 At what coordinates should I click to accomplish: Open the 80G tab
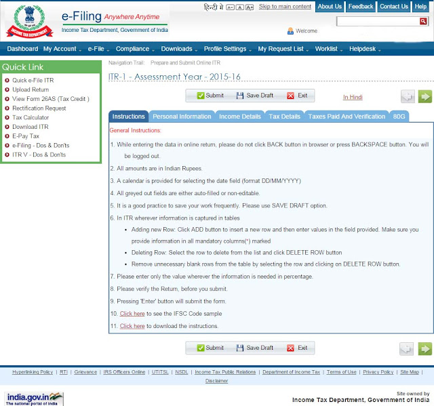pos(399,117)
